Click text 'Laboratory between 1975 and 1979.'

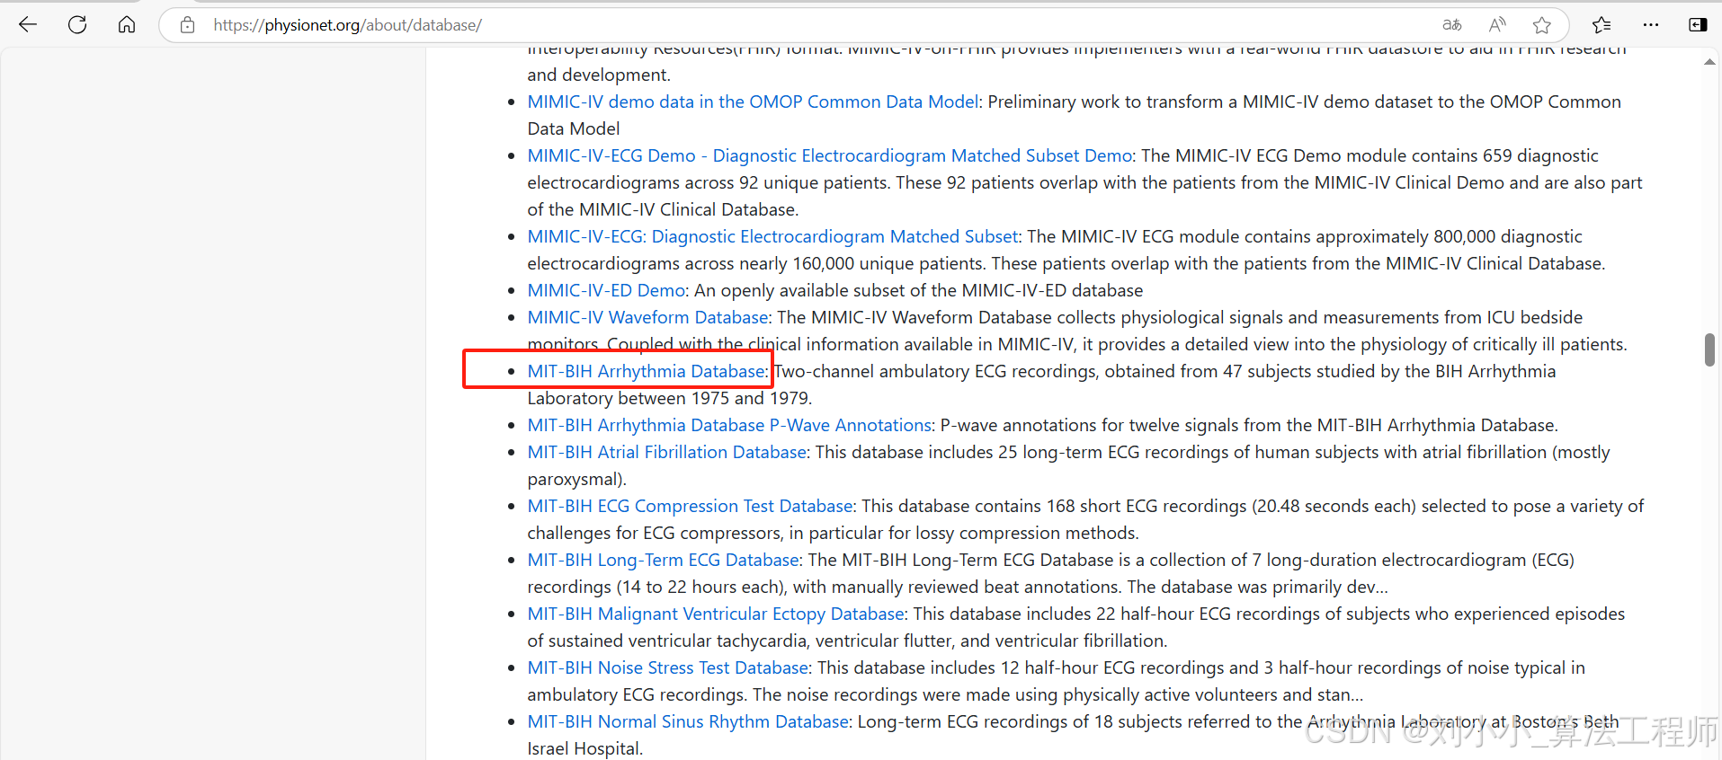tap(669, 398)
